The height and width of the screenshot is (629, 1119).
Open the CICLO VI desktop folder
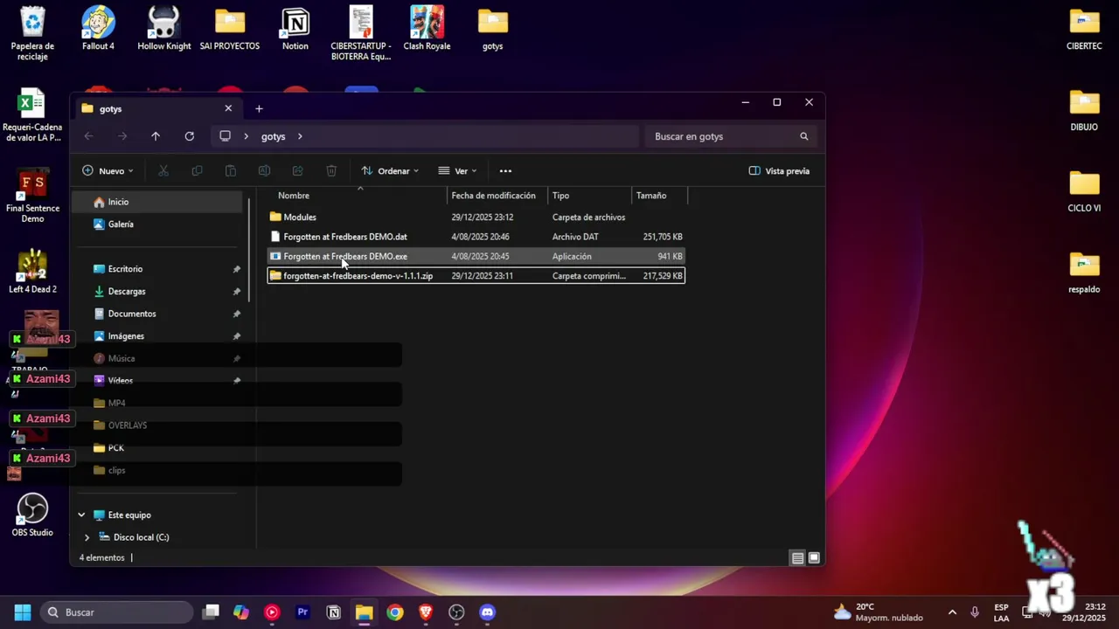coord(1084,190)
